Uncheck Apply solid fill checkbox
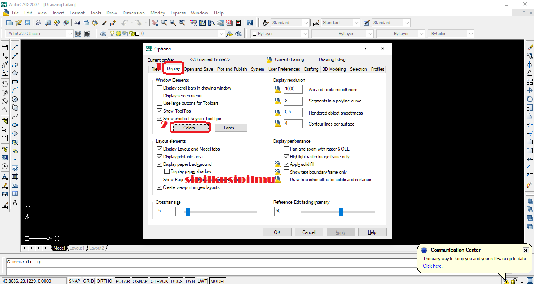This screenshot has width=534, height=284. (x=286, y=164)
